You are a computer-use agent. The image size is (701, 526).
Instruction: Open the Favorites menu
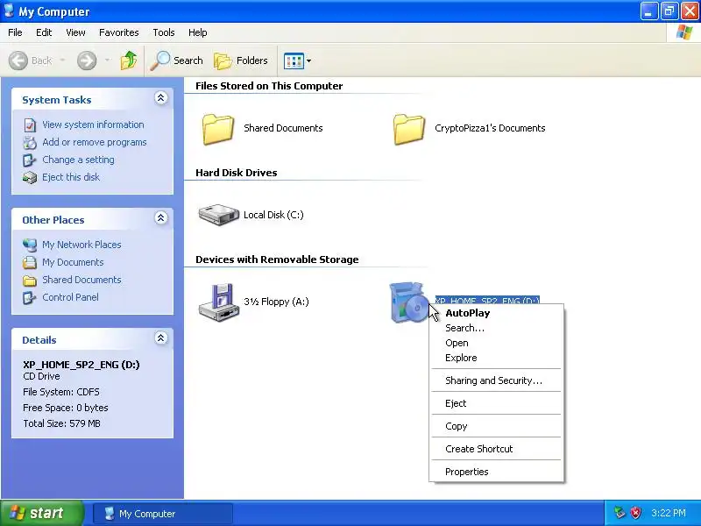pyautogui.click(x=119, y=32)
